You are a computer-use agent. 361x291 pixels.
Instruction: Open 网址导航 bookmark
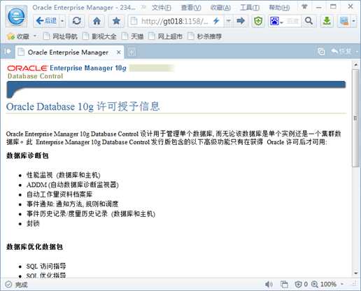click(60, 36)
